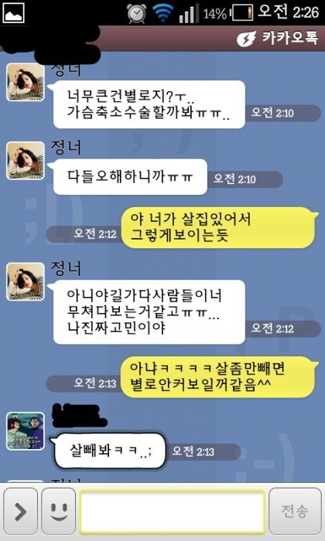Focus the message text input field
This screenshot has height=541, width=325.
pos(173,511)
